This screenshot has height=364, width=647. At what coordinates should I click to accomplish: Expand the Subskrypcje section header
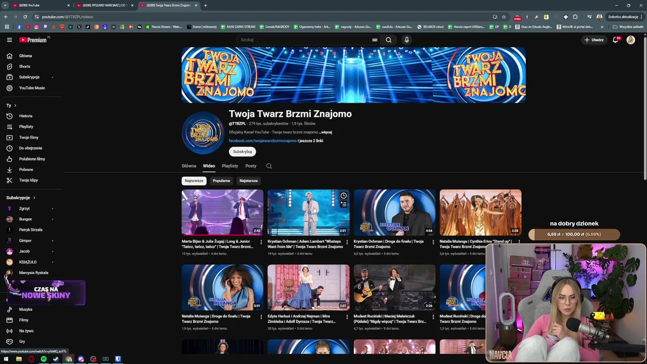[21, 198]
